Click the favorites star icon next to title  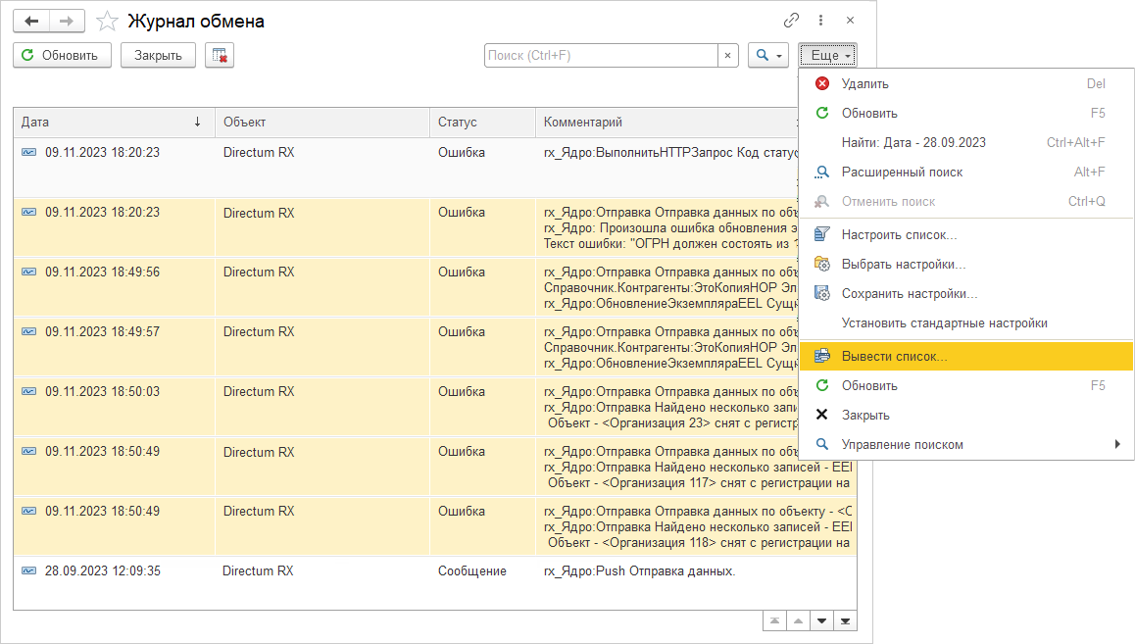[x=109, y=21]
